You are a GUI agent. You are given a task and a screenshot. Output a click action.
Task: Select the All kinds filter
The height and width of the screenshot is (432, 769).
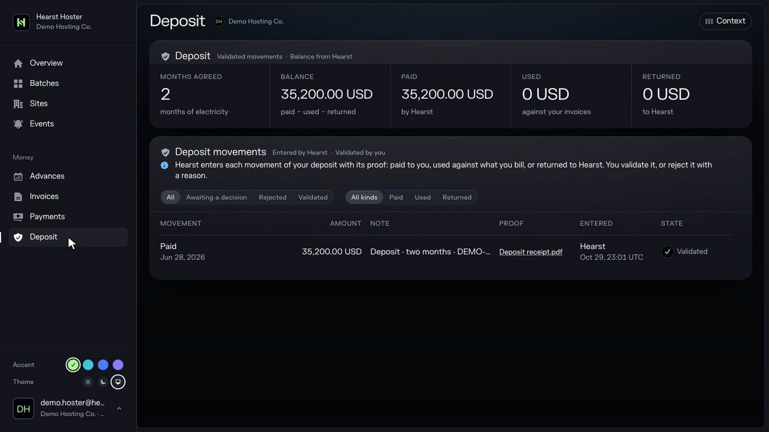364,197
